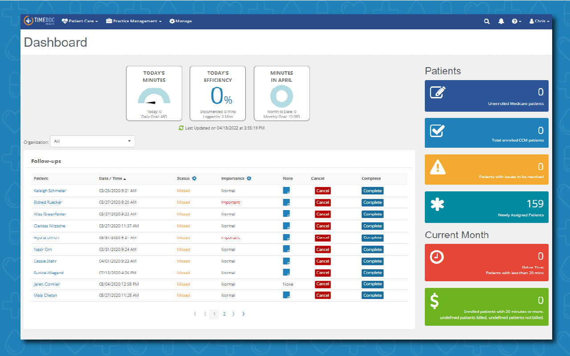Image resolution: width=570 pixels, height=356 pixels.
Task: Open the note icon for Nasir Orn
Action: coord(286,249)
